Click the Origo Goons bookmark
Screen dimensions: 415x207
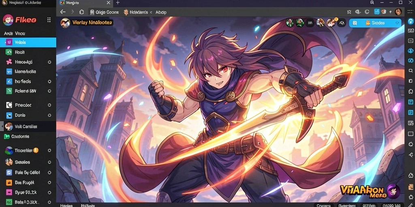click(x=104, y=12)
